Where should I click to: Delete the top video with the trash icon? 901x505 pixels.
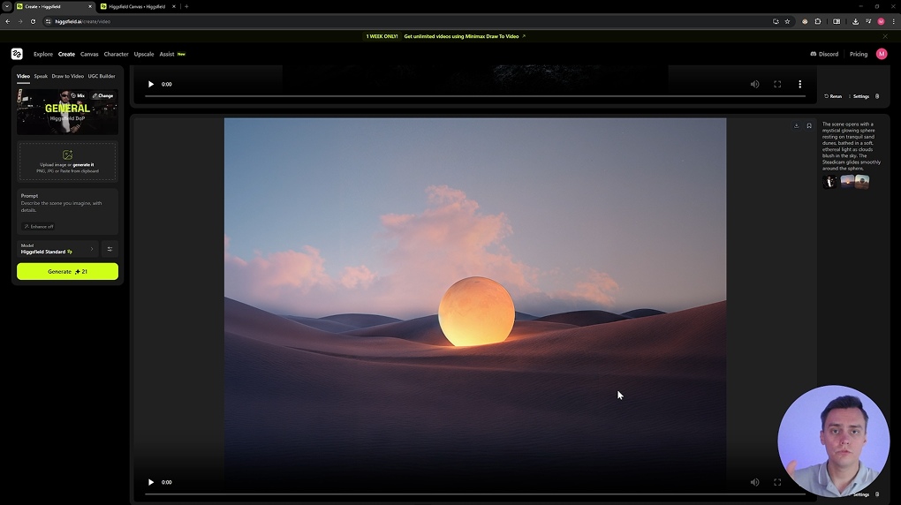pyautogui.click(x=877, y=96)
